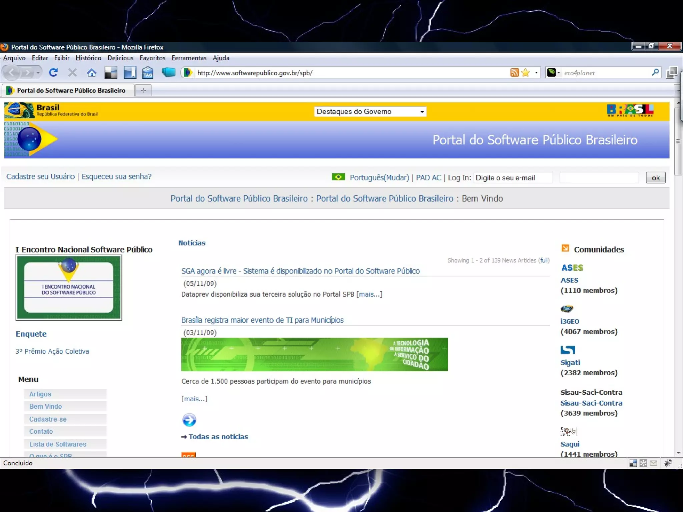Click the Enquete heading link

[x=31, y=334]
